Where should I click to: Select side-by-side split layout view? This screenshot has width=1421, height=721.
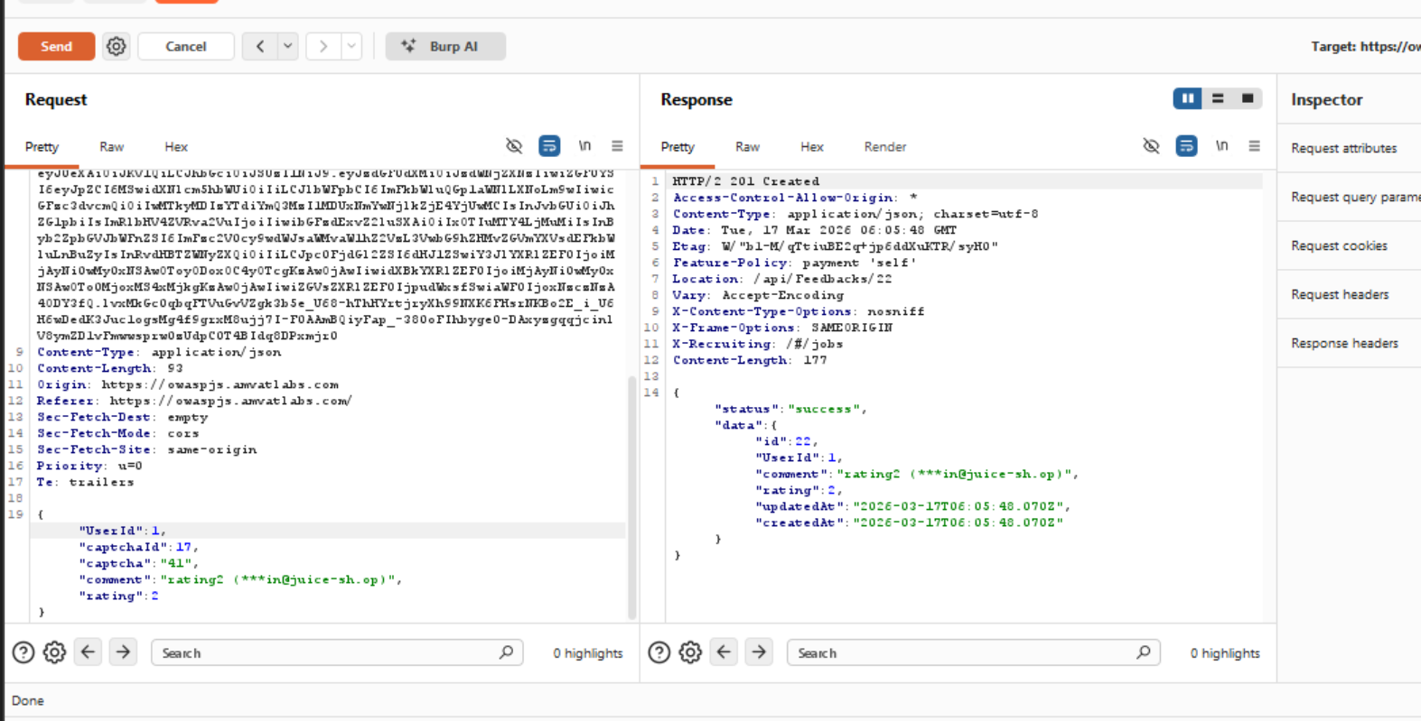[x=1187, y=98]
